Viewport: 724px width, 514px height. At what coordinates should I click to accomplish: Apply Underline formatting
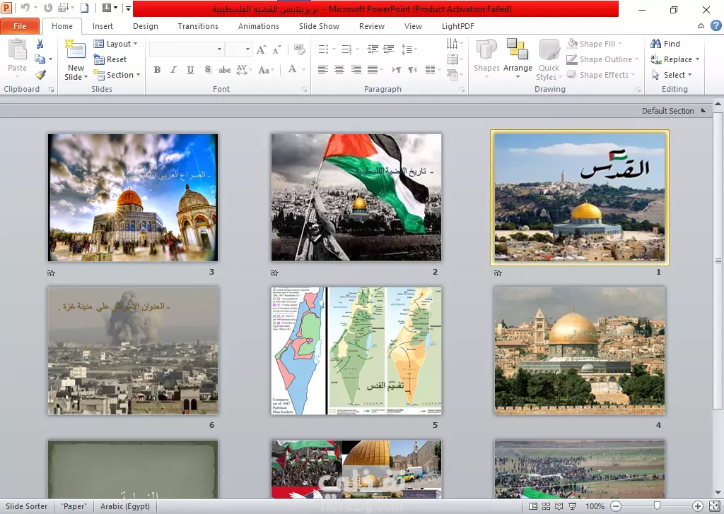(190, 70)
